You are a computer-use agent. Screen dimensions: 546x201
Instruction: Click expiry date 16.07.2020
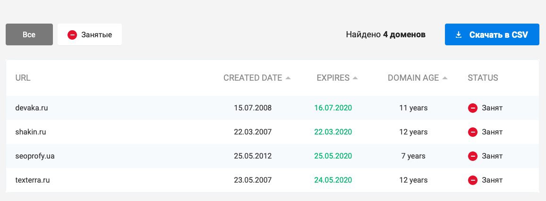(x=333, y=108)
